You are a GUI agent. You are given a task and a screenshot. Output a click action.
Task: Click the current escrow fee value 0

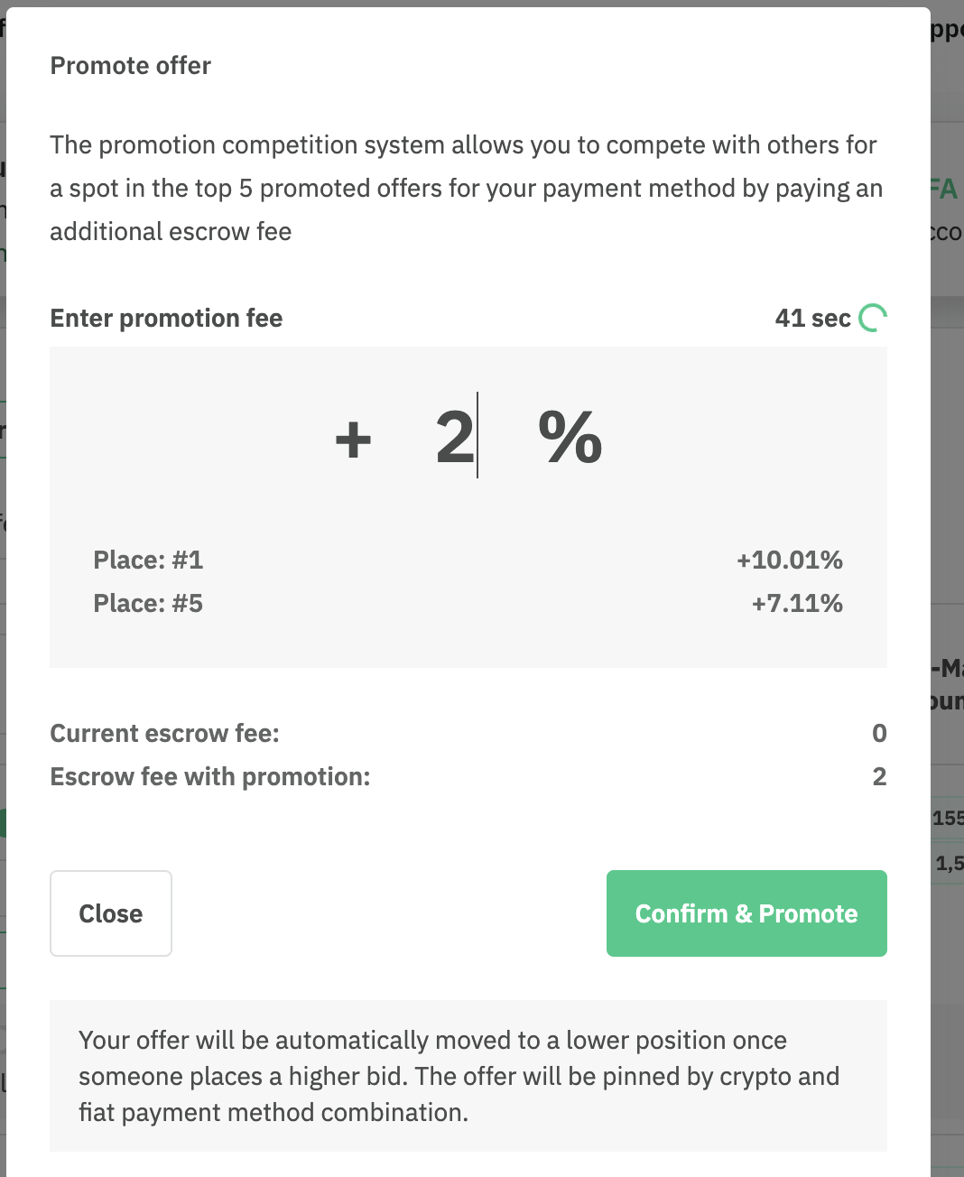pos(879,733)
